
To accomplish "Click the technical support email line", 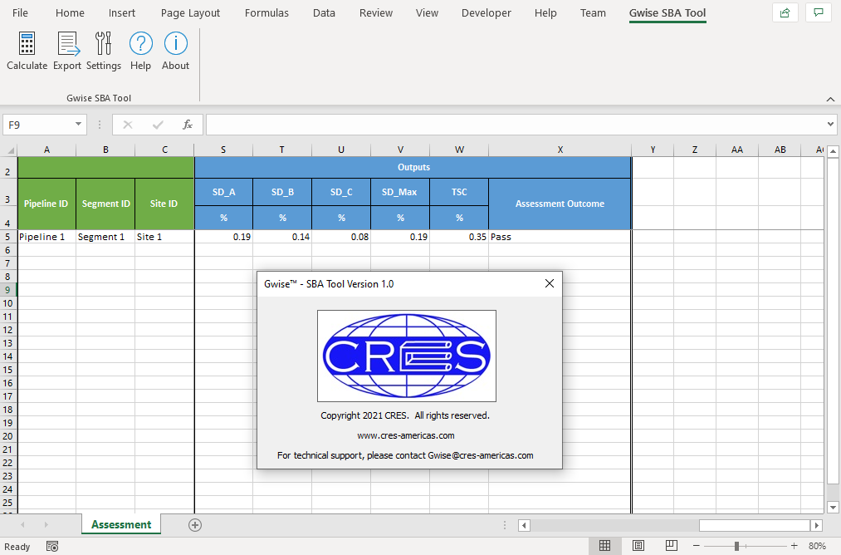I will [x=405, y=455].
